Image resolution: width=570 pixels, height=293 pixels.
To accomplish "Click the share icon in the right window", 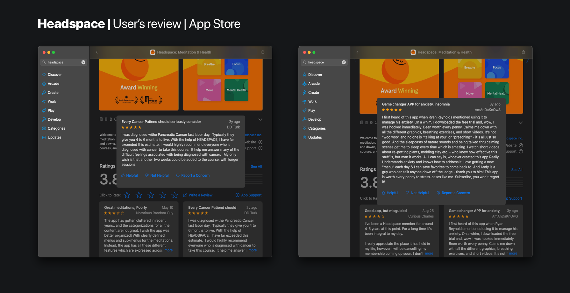I will point(524,52).
